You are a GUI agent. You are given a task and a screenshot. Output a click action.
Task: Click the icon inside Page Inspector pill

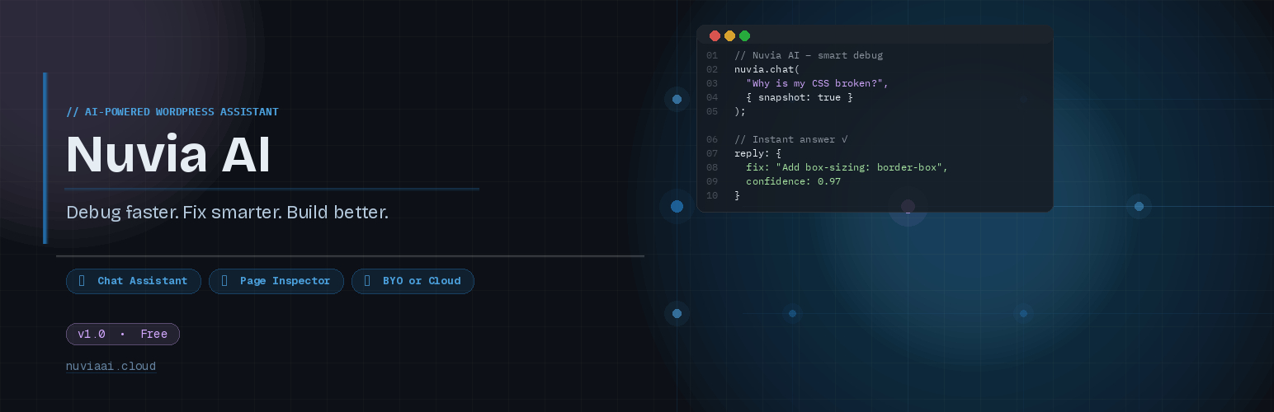[224, 281]
